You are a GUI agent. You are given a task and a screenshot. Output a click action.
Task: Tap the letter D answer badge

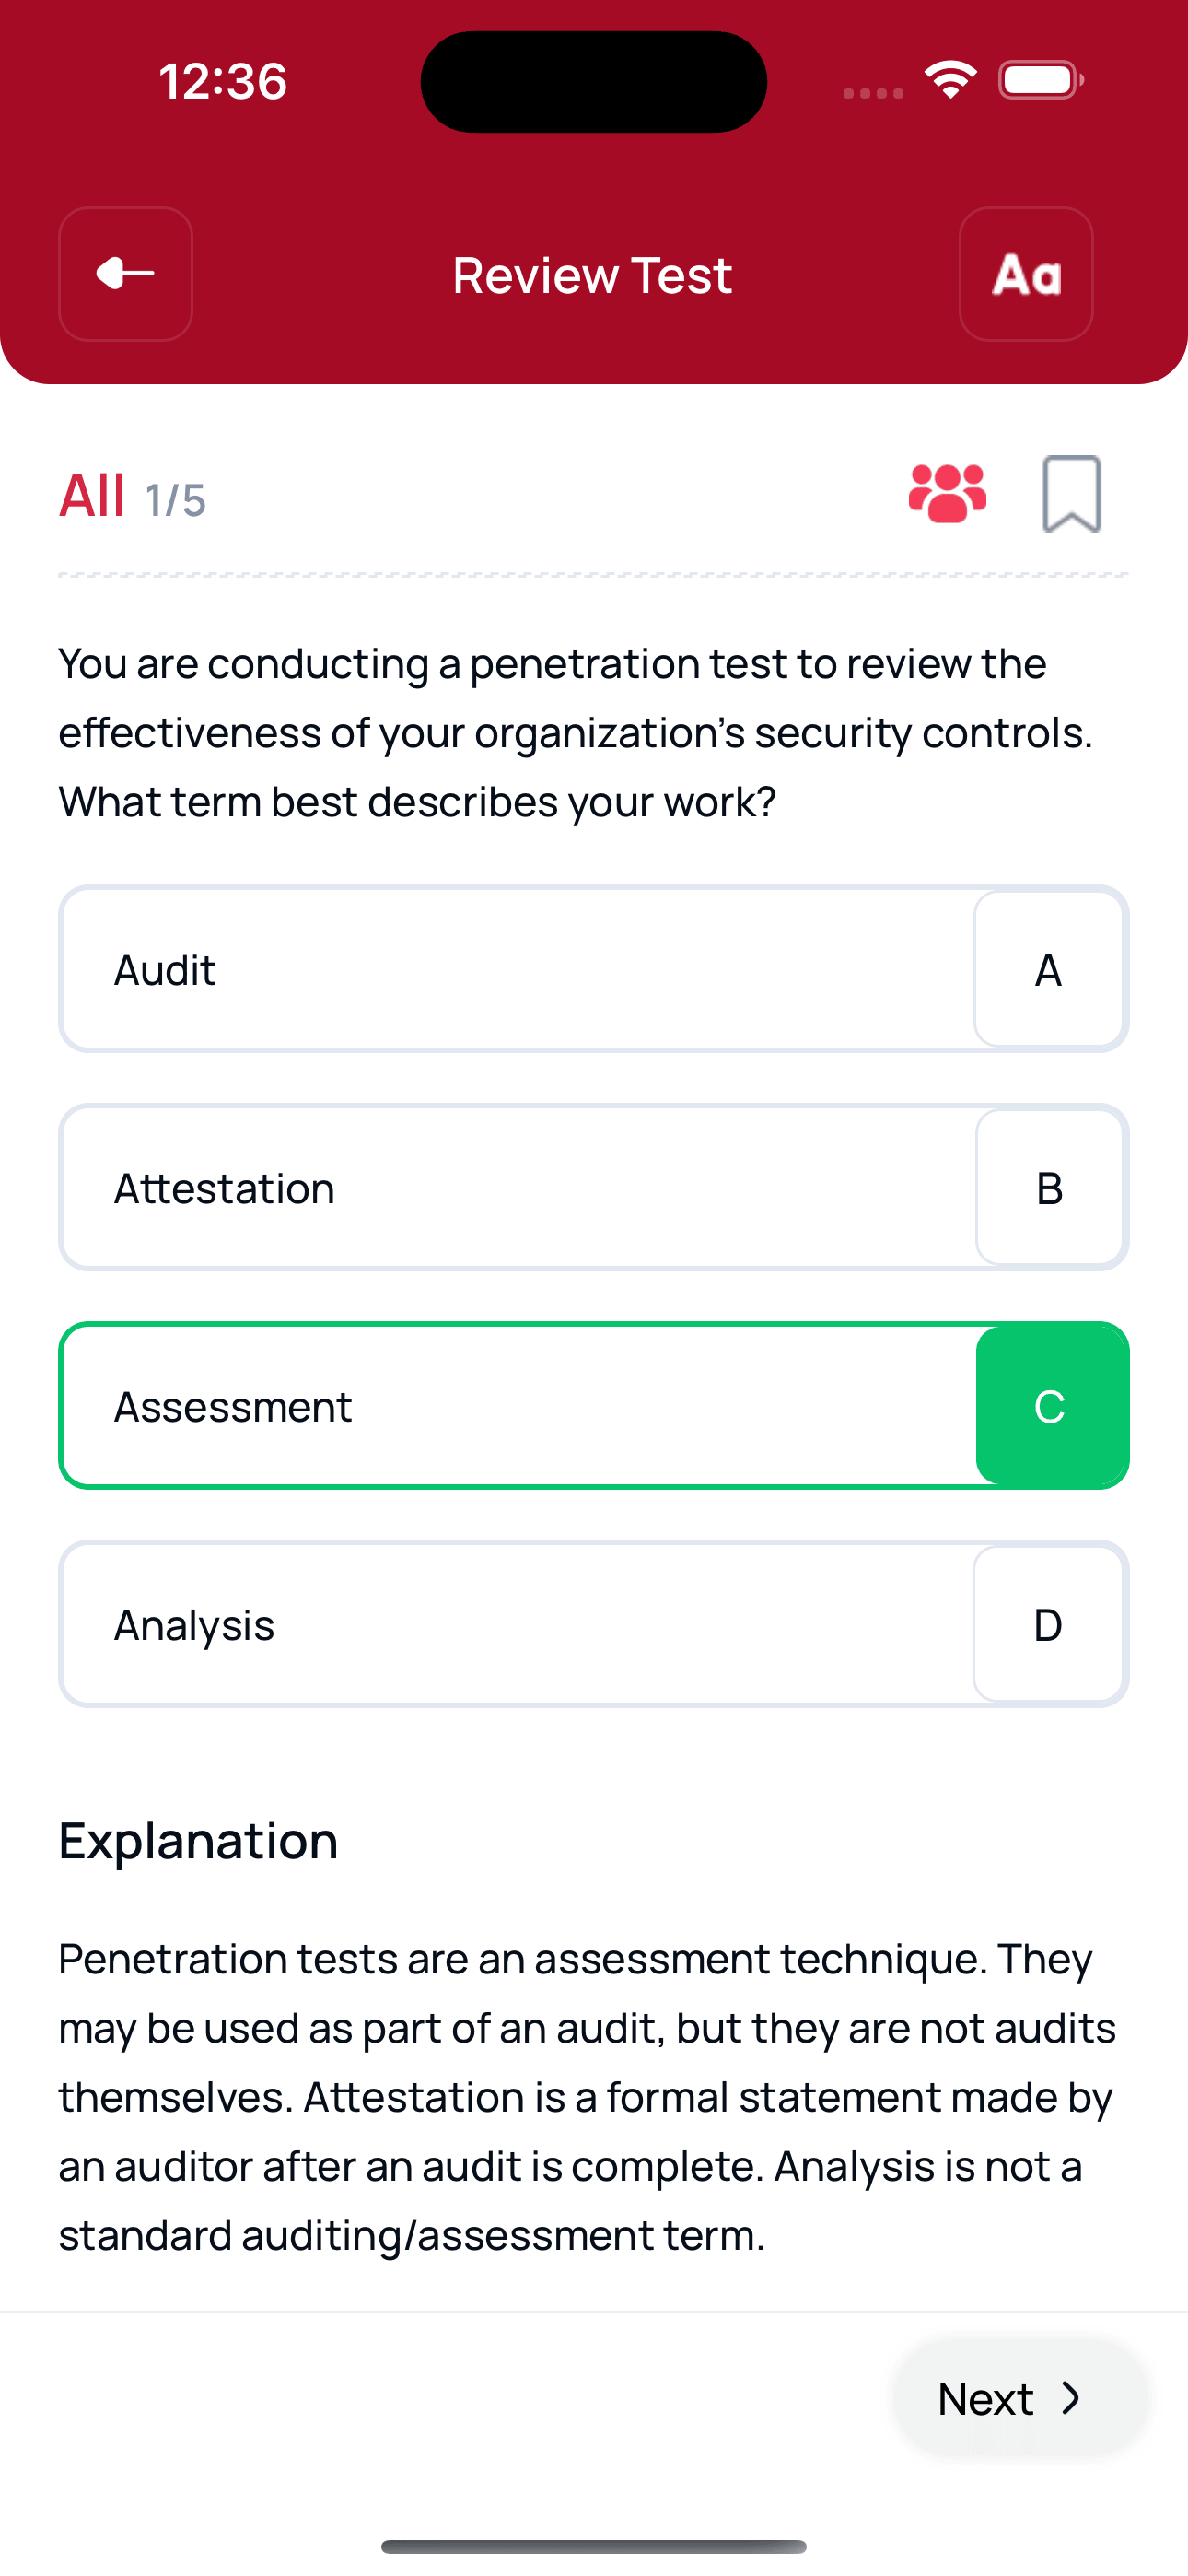(x=1048, y=1625)
